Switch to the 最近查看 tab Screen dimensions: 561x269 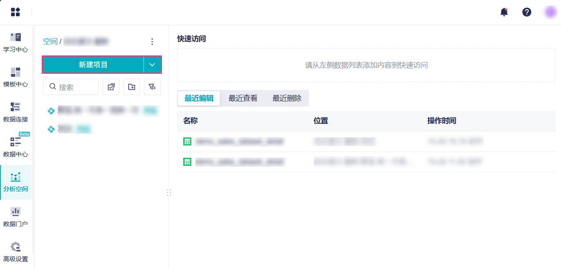pyautogui.click(x=243, y=98)
